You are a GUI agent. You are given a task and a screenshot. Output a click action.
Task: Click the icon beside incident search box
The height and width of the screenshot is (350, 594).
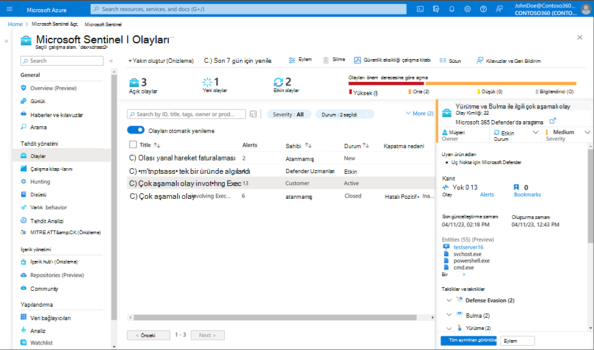253,114
